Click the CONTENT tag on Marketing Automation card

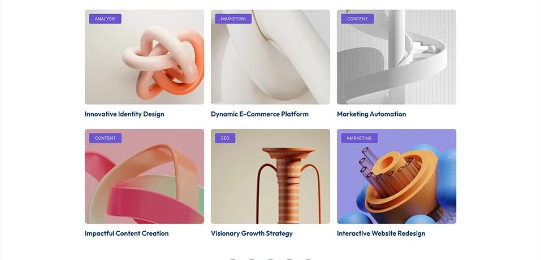coord(357,19)
